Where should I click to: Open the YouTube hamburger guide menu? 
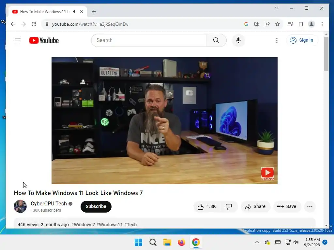pos(18,40)
